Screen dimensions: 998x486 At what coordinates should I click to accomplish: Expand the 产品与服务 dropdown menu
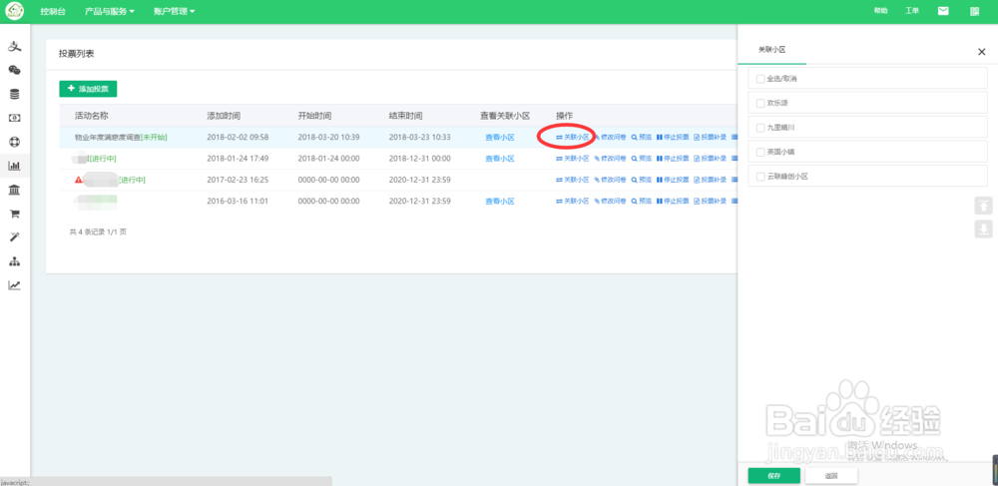coord(110,11)
